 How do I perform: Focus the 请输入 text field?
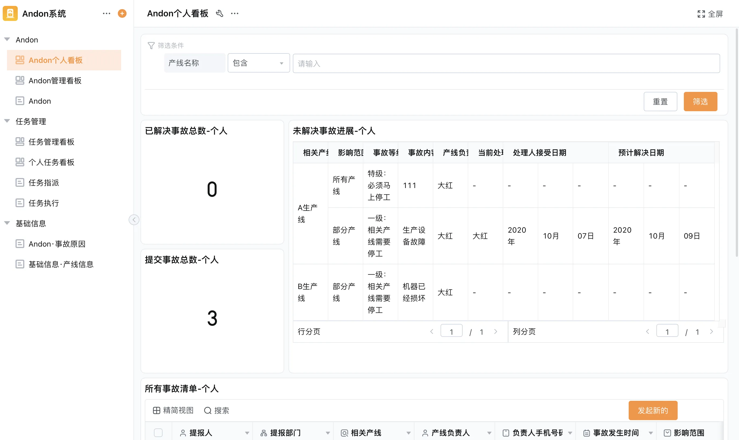[506, 63]
